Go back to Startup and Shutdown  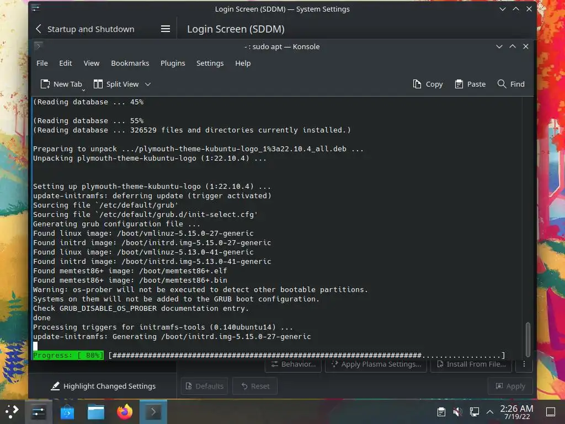84,29
